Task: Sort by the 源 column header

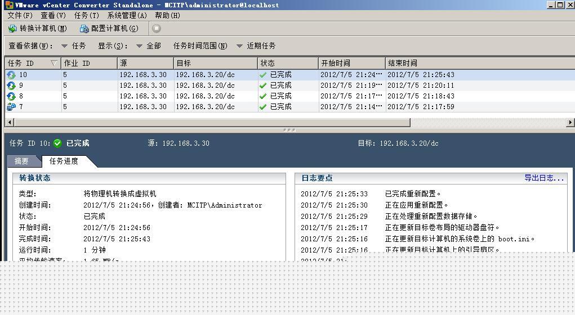Action: point(146,63)
